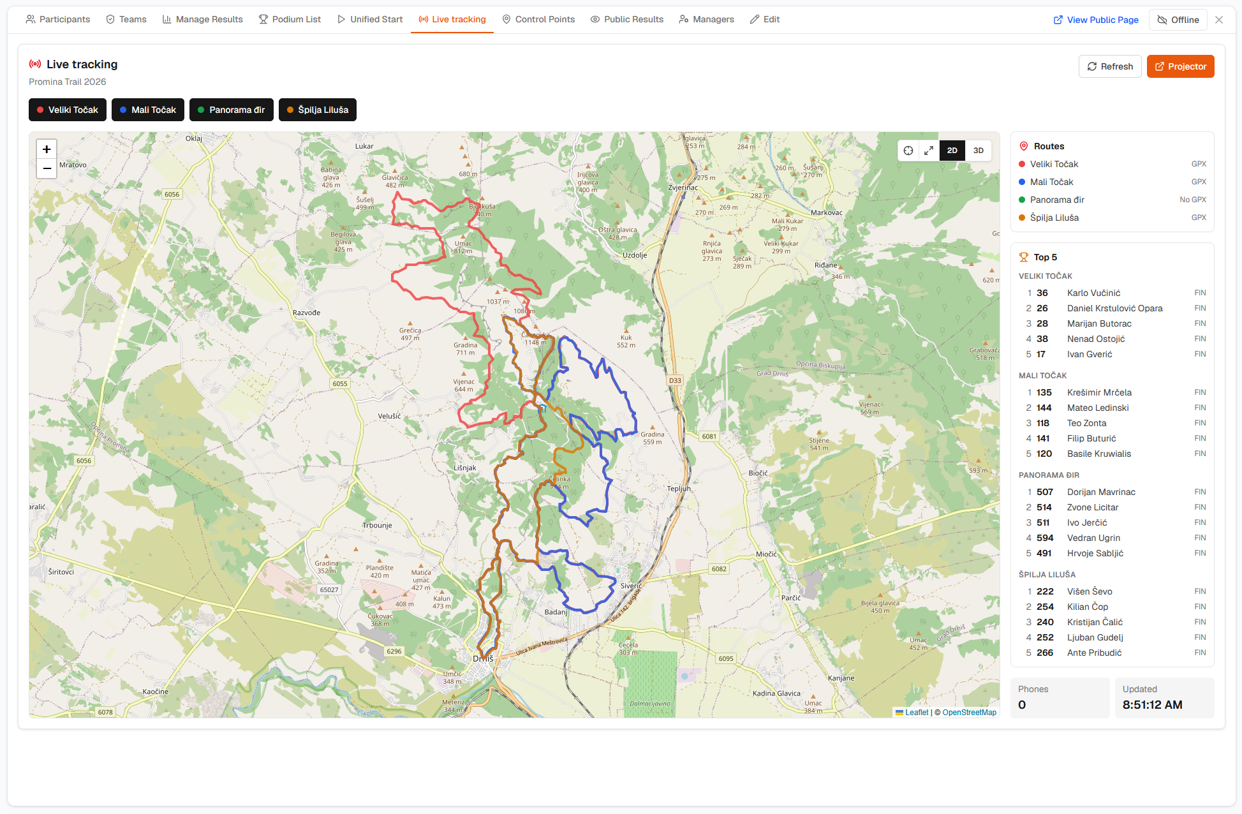
Task: Select runner Karlo Vučinić
Action: click(1113, 293)
